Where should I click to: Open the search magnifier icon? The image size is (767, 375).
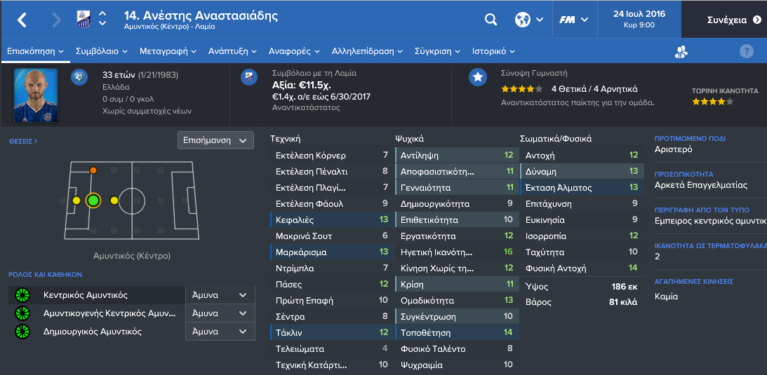tap(490, 20)
